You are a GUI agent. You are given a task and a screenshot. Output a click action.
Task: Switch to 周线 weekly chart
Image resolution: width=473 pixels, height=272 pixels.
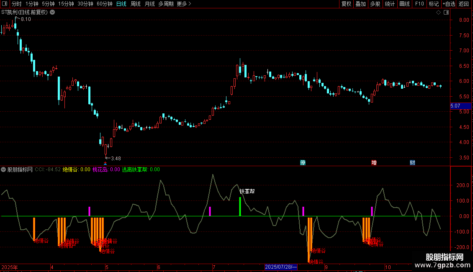click(x=136, y=4)
